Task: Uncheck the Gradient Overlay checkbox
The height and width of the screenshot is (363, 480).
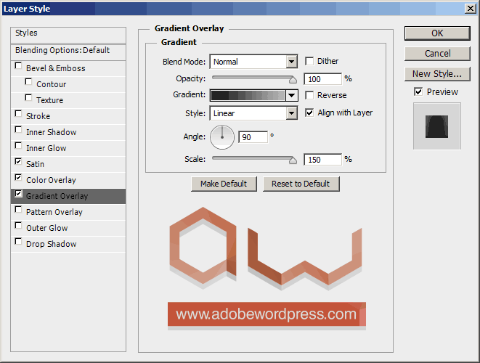Action: coord(18,193)
